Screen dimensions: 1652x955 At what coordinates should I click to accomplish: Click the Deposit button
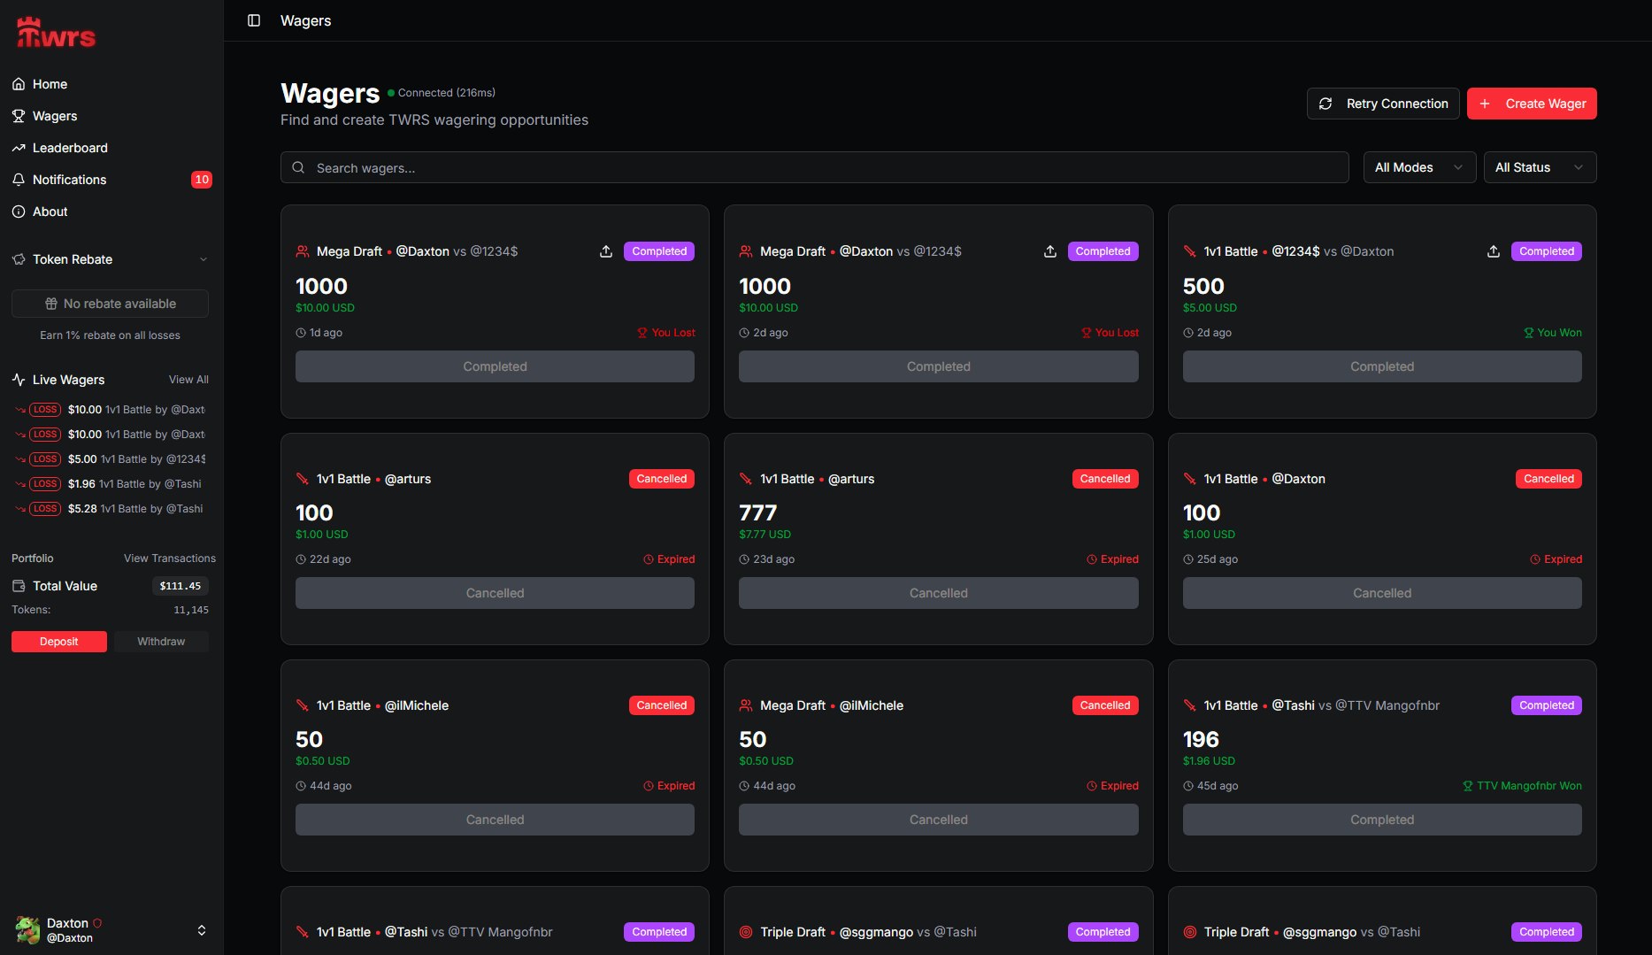[x=59, y=642]
